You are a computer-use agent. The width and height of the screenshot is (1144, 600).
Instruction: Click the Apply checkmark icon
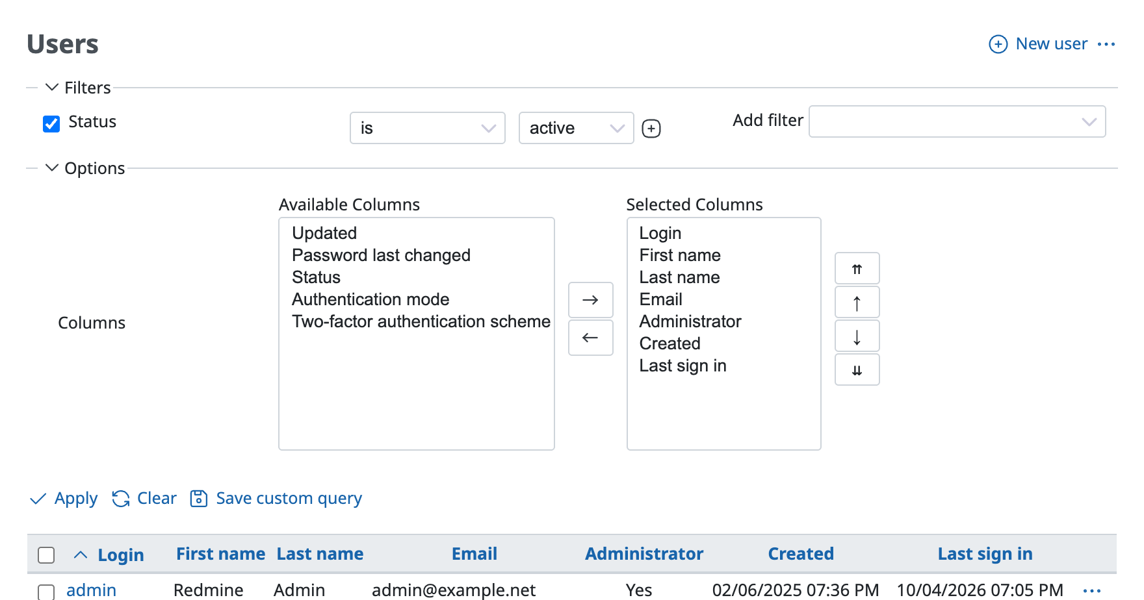click(38, 499)
